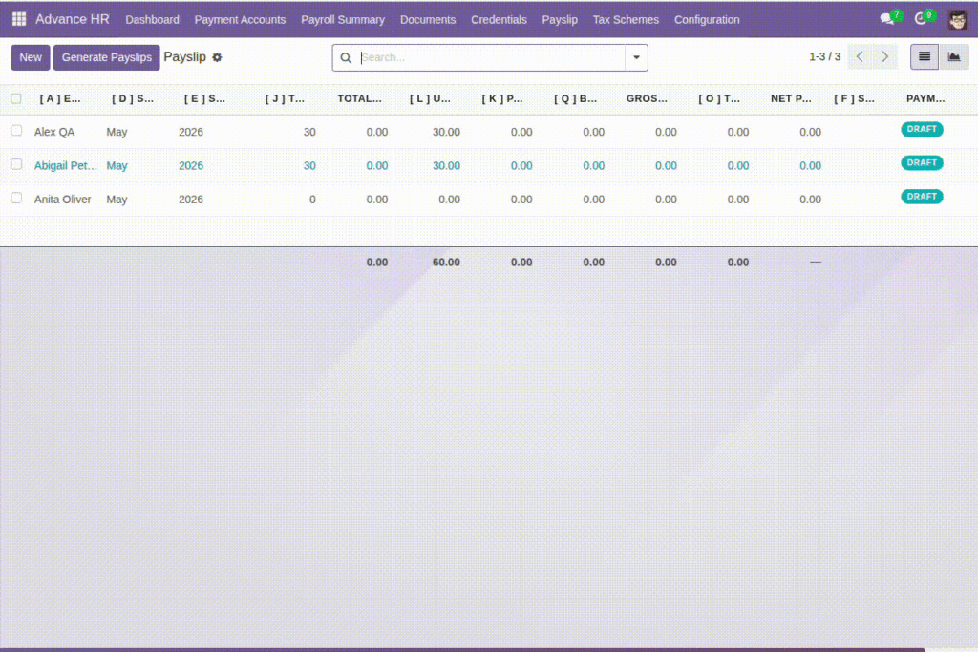Go to the next page arrow
Screen dimensions: 978x652
coord(884,56)
